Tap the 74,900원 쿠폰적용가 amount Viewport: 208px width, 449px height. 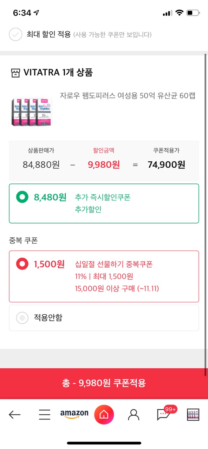pos(167,165)
